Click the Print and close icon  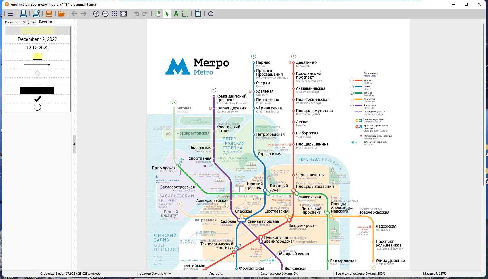point(36,14)
